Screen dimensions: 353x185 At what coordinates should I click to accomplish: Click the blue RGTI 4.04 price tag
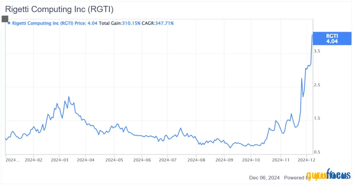[x=332, y=39]
